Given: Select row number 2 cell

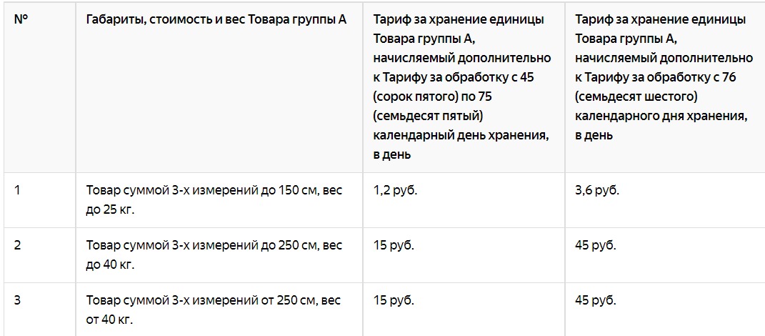Looking at the screenshot, I should 18,246.
